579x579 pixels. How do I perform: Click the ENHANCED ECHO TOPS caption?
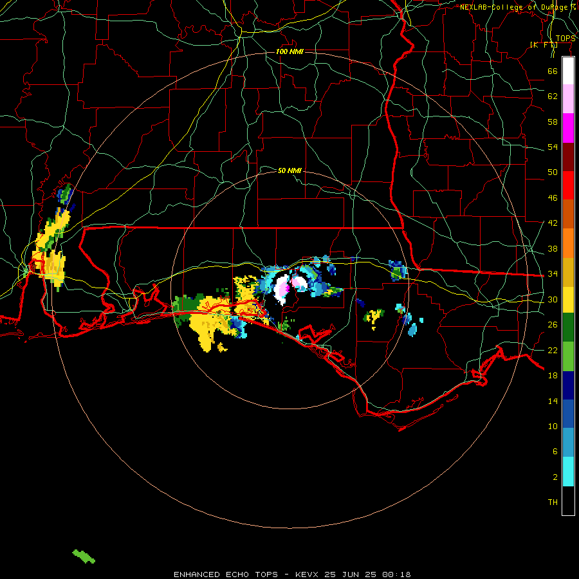(226, 574)
